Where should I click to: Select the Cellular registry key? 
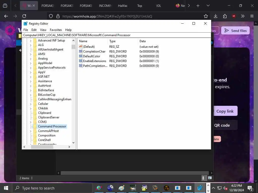click(43, 104)
